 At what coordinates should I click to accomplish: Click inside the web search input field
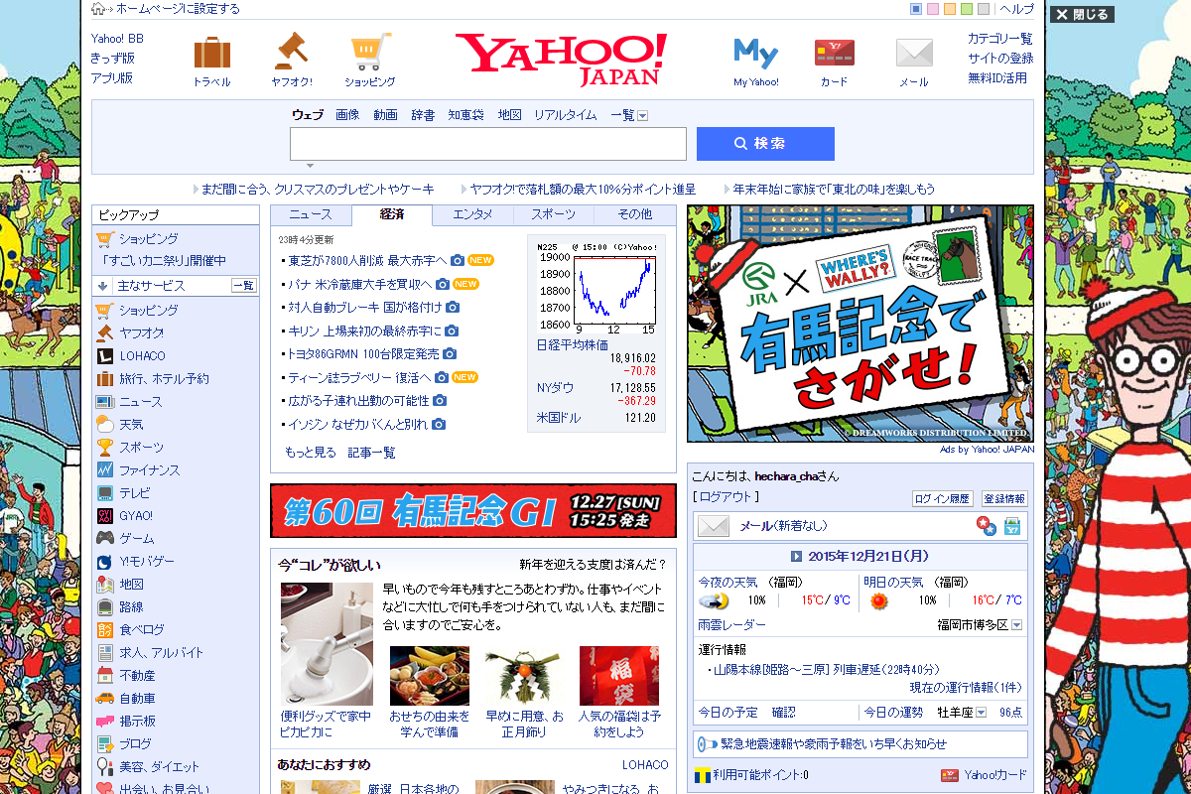488,144
